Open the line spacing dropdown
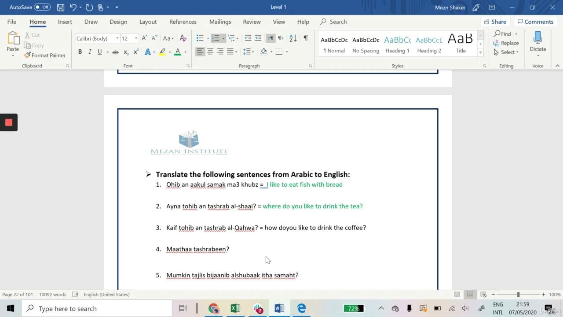Viewport: 563px width, 317px height. 252,52
